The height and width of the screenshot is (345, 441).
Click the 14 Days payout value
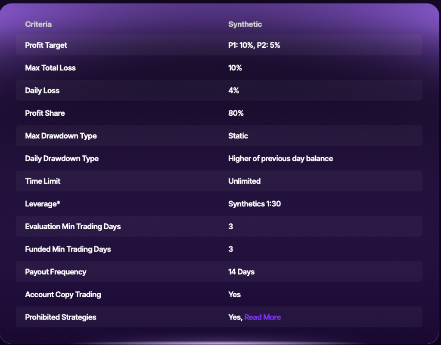(241, 272)
